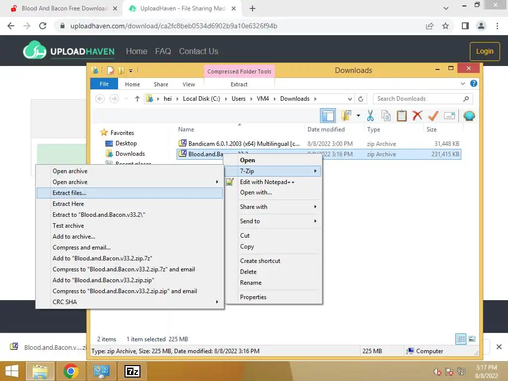Open Chrome three-dot menu
Screen dimensions: 508x381
point(497,26)
